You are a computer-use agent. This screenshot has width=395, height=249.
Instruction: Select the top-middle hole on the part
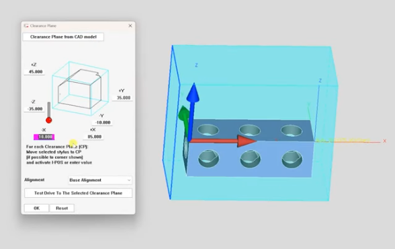[x=250, y=130]
